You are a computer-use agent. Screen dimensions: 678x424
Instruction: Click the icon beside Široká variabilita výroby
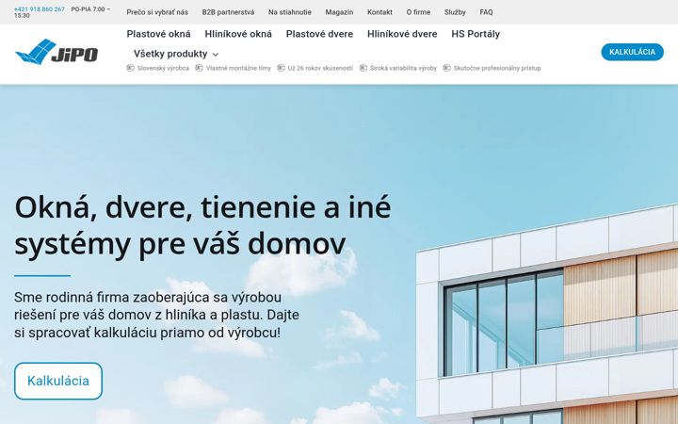click(363, 68)
